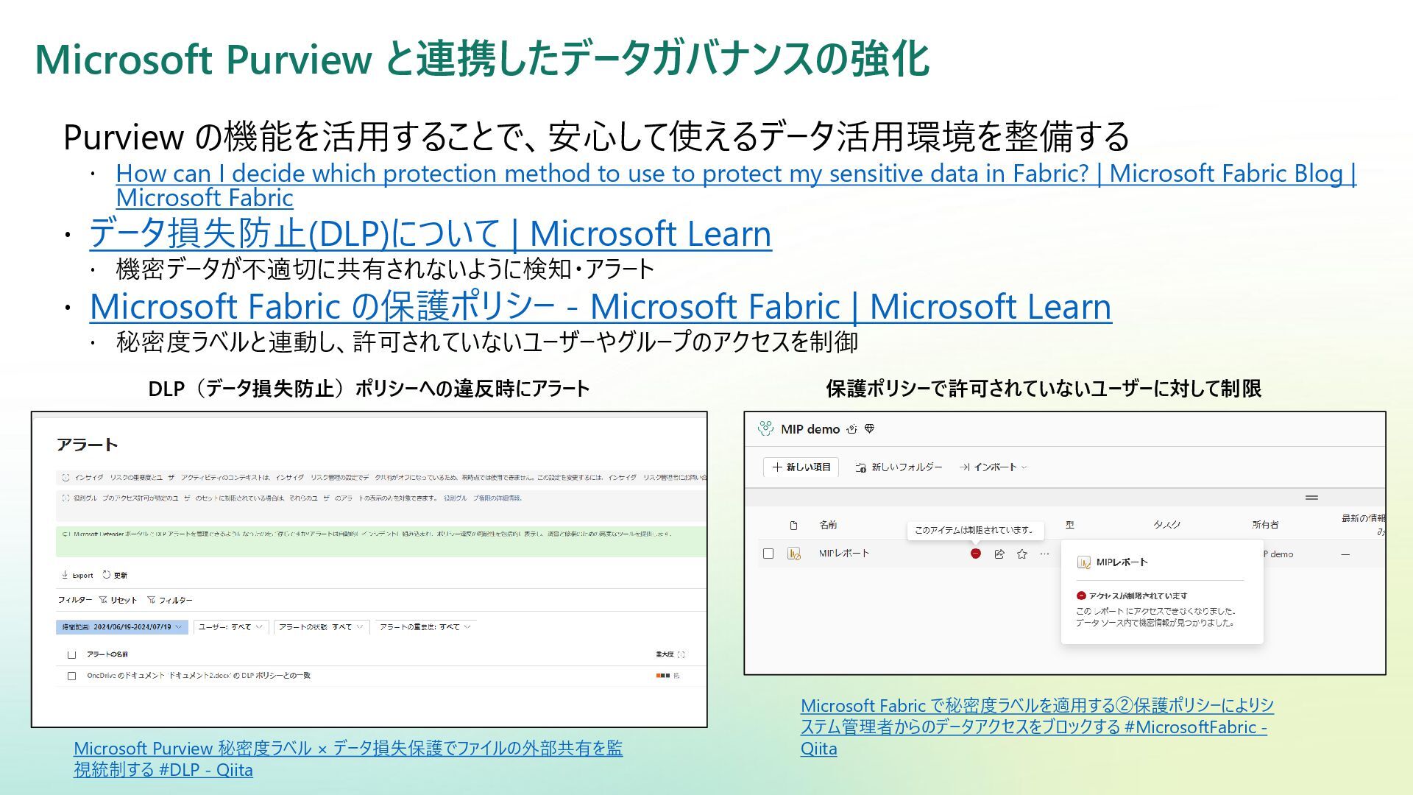Open the Qiita Fabric 秘密度ラベル article link
This screenshot has width=1413, height=795.
click(x=1037, y=727)
